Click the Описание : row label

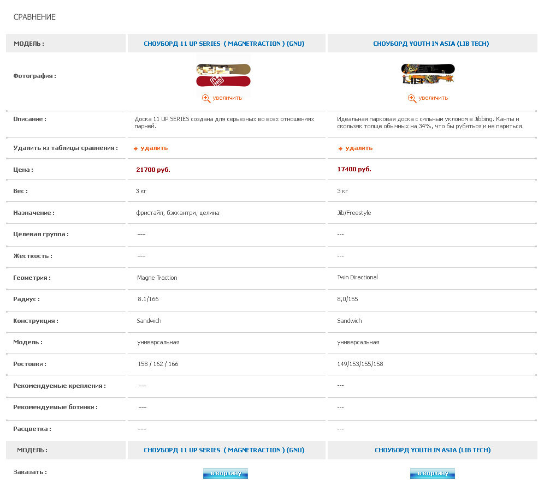(30, 119)
